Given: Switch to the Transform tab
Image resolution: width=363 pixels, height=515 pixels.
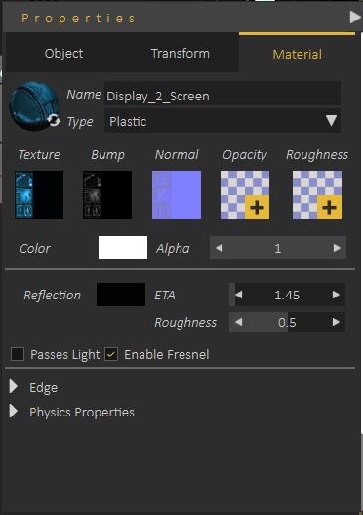Looking at the screenshot, I should click(x=181, y=54).
